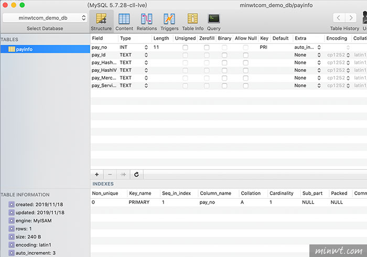This screenshot has width=367, height=257.
Task: Click the engine MyISAM info icon
Action: [x=12, y=220]
